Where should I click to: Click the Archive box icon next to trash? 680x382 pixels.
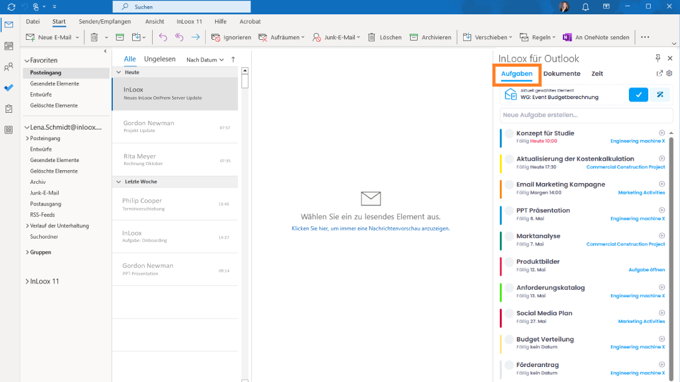pos(120,37)
